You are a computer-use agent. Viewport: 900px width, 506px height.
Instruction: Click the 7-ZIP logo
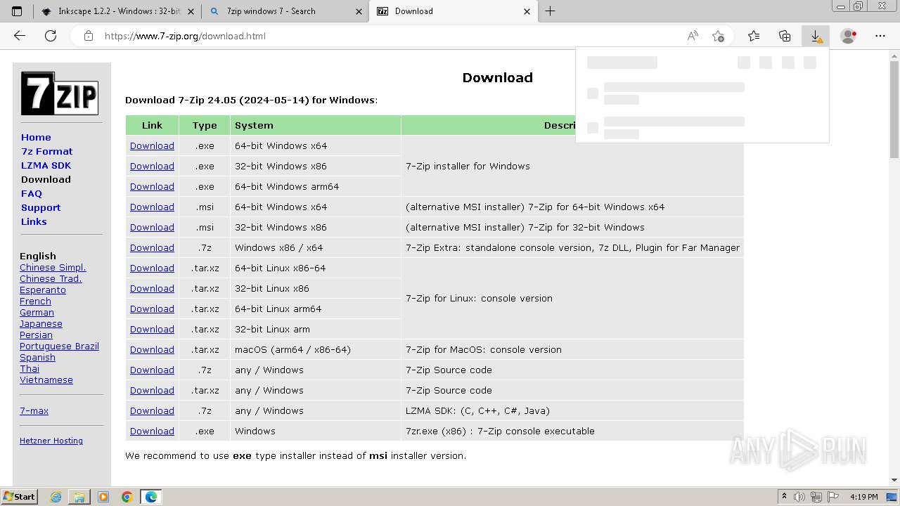point(60,93)
